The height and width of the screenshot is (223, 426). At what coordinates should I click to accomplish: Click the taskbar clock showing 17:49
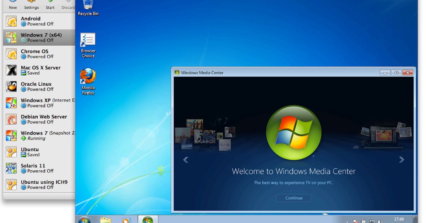click(x=399, y=219)
